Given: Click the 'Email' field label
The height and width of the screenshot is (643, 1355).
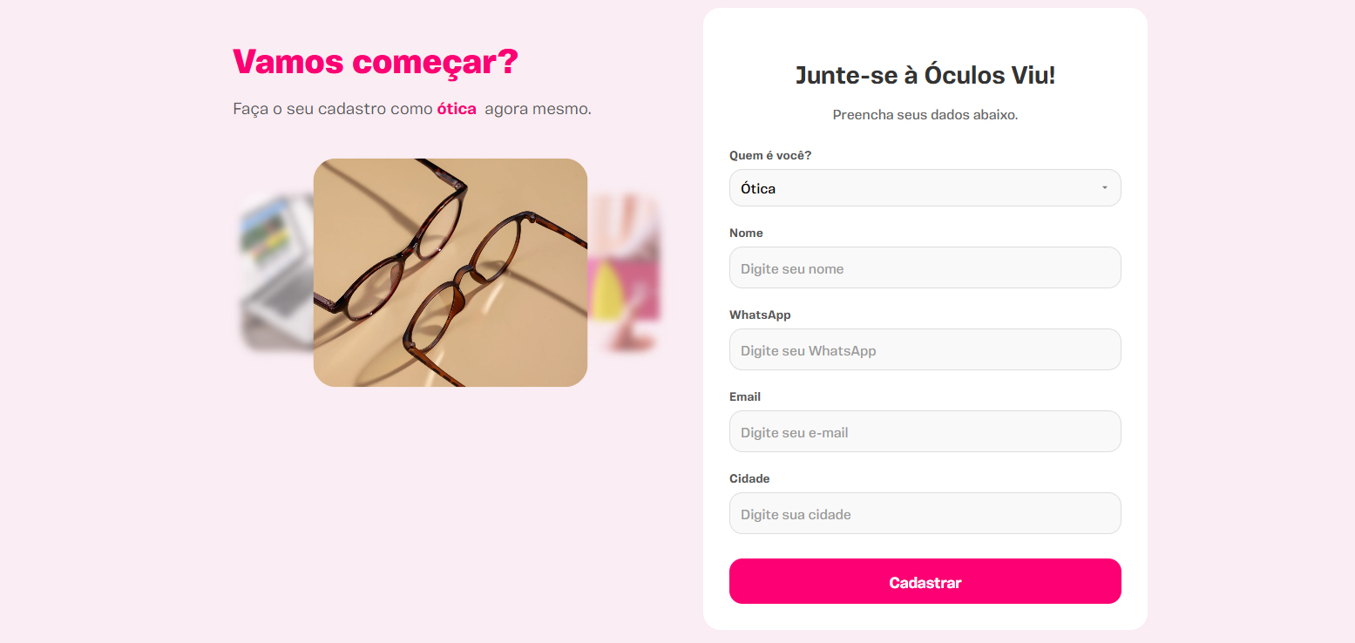Looking at the screenshot, I should (x=745, y=396).
